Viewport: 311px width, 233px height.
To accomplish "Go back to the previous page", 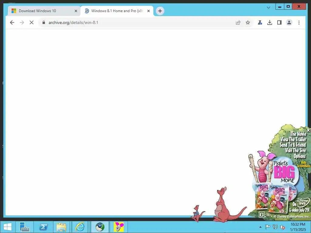I will [12, 22].
